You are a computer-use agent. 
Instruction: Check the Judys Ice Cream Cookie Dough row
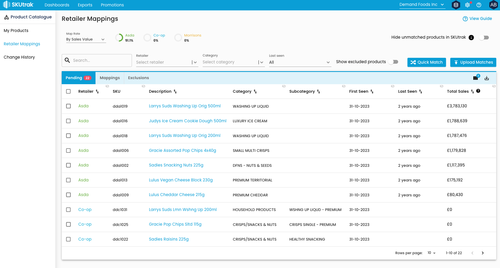point(68,121)
